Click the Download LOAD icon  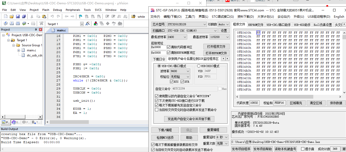click(x=41, y=24)
